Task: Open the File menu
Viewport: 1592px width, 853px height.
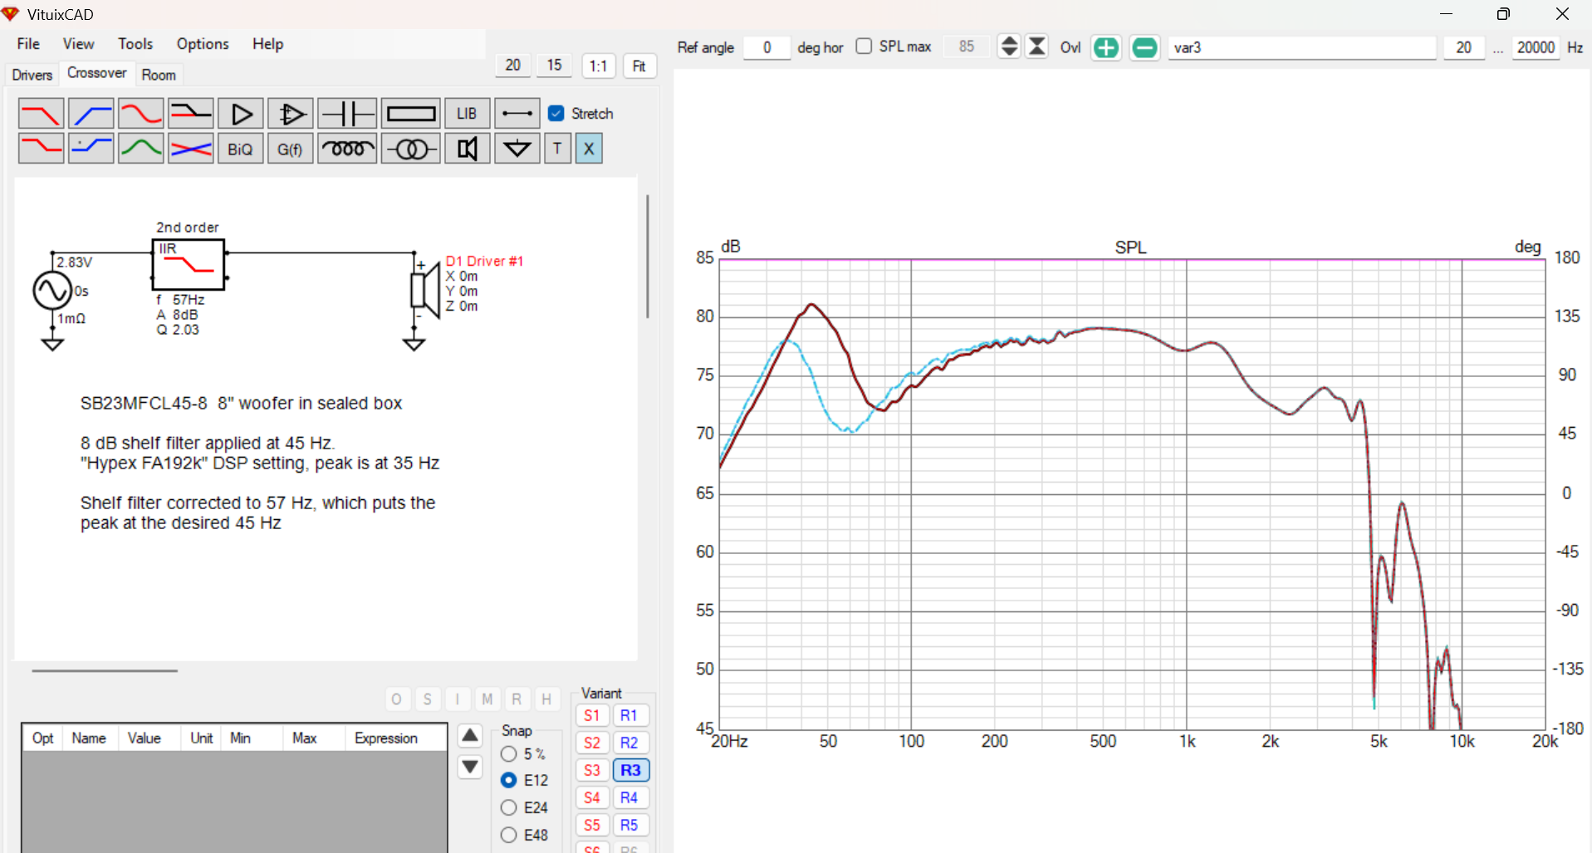Action: click(x=28, y=44)
